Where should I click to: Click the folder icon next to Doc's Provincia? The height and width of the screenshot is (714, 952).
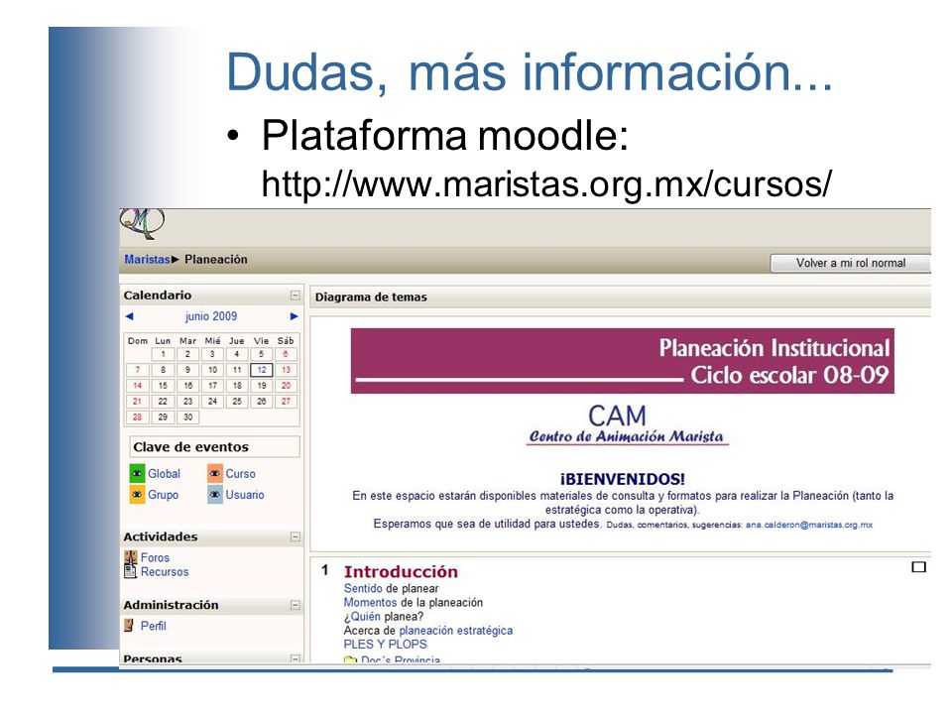click(350, 659)
